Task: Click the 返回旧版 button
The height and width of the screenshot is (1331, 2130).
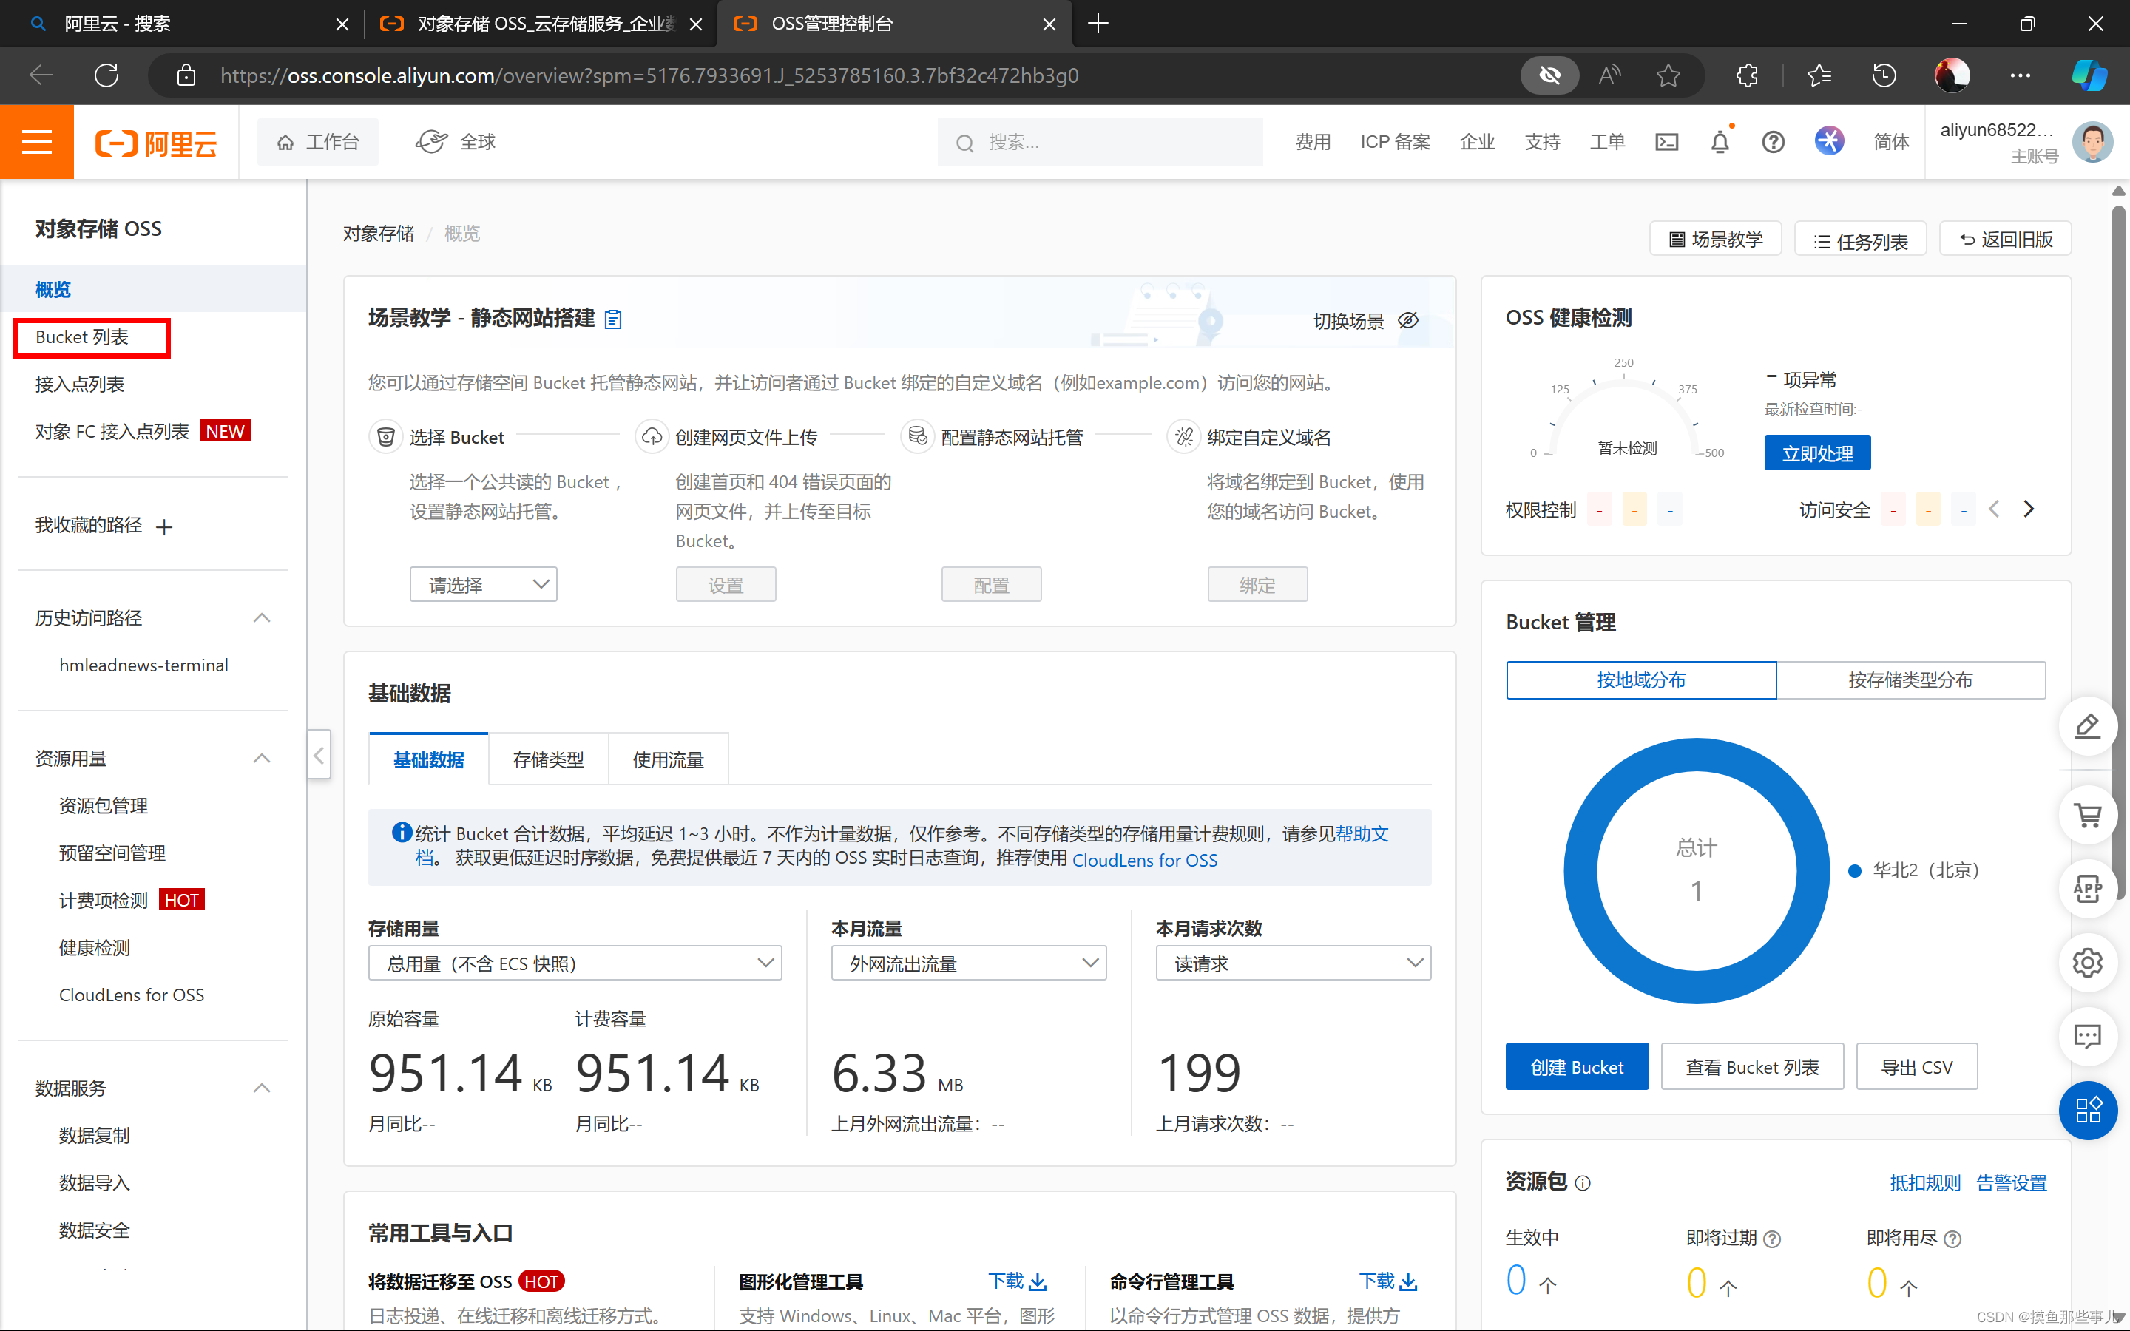Action: coord(2005,240)
